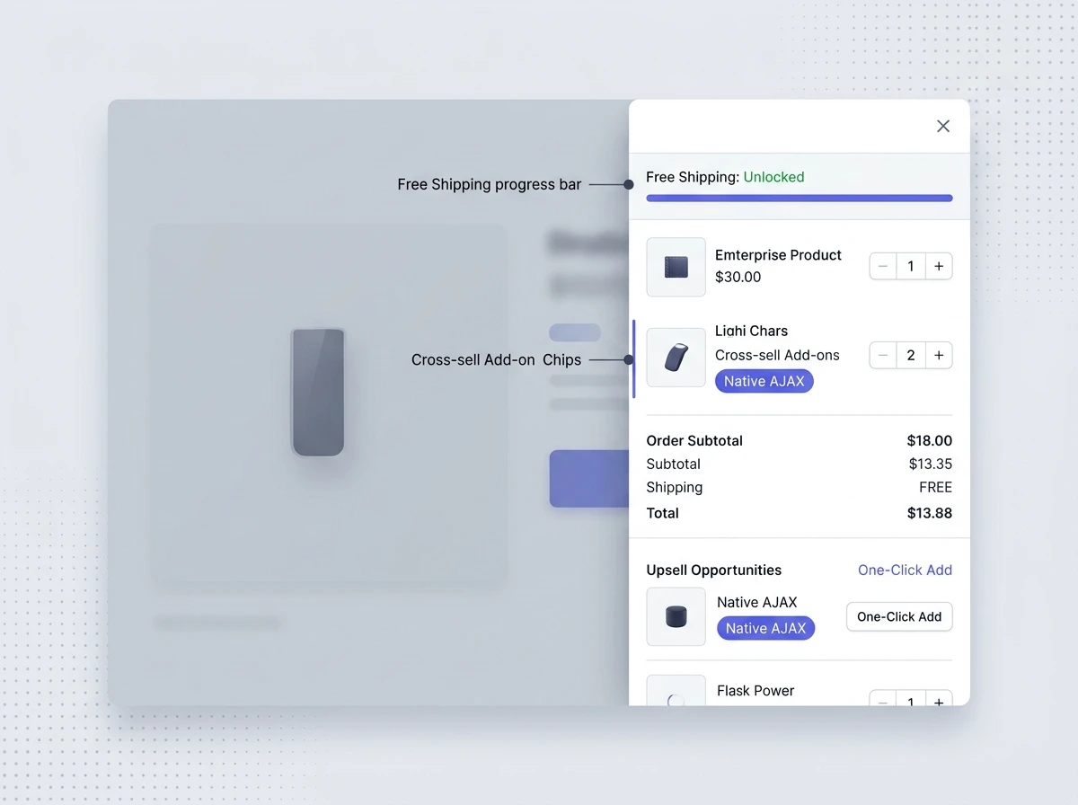Close the cart drawer with the X icon
Viewport: 1078px width, 805px height.
click(943, 127)
